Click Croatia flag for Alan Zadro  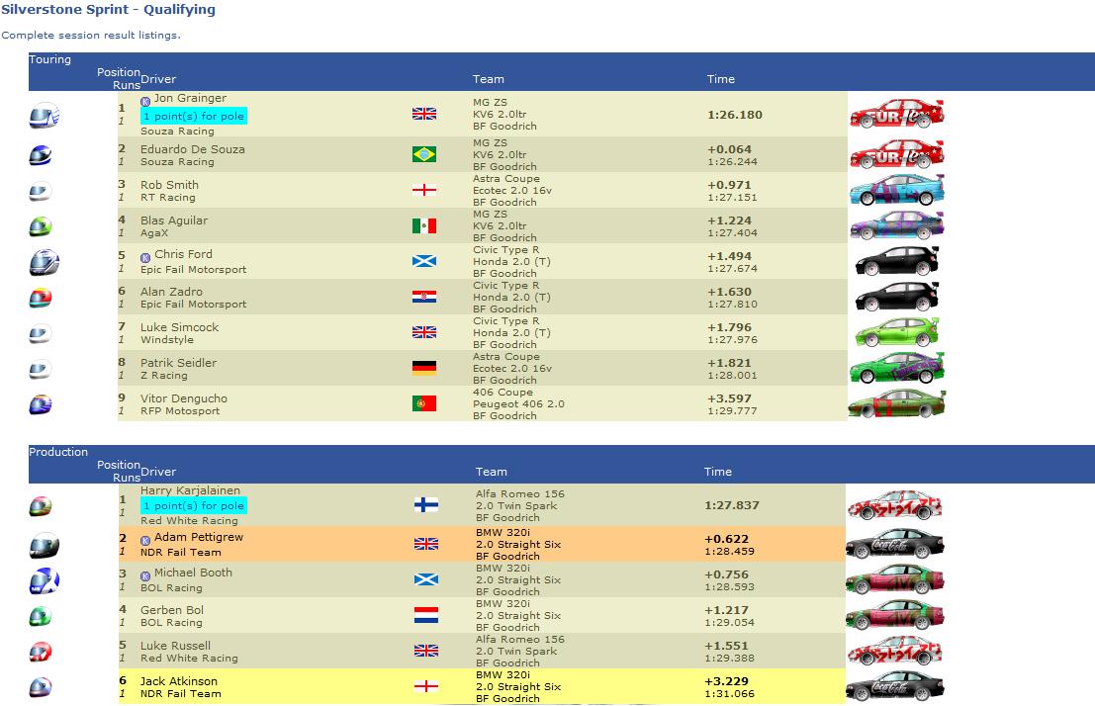click(x=424, y=297)
